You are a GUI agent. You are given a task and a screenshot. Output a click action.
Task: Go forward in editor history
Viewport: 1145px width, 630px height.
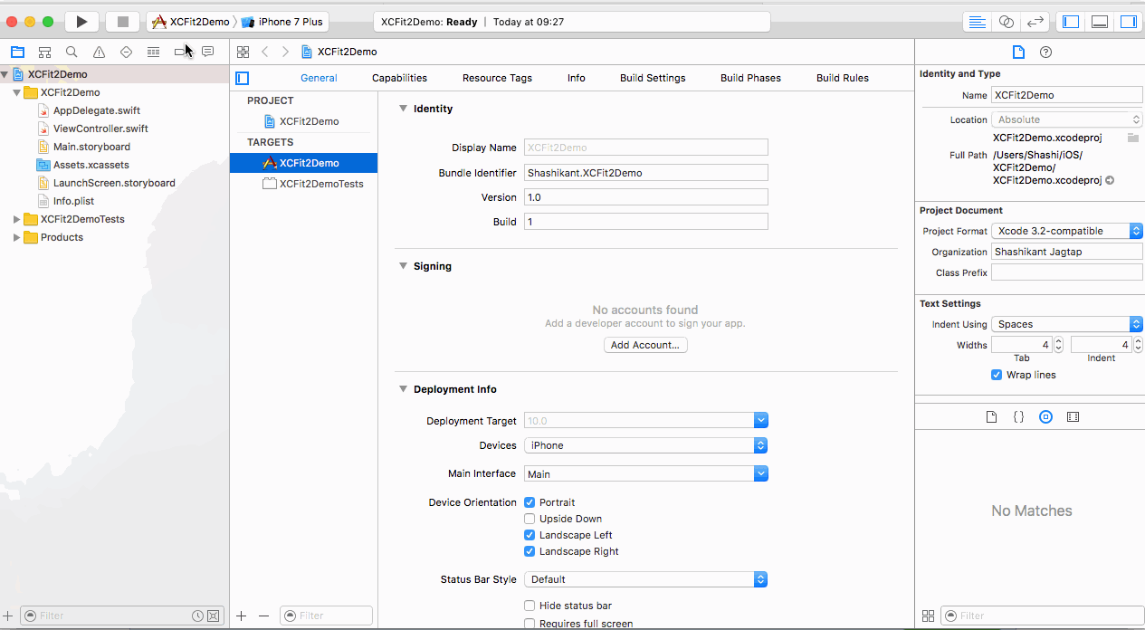(285, 52)
